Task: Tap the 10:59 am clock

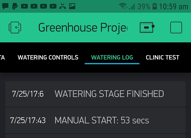Action: 174,6
